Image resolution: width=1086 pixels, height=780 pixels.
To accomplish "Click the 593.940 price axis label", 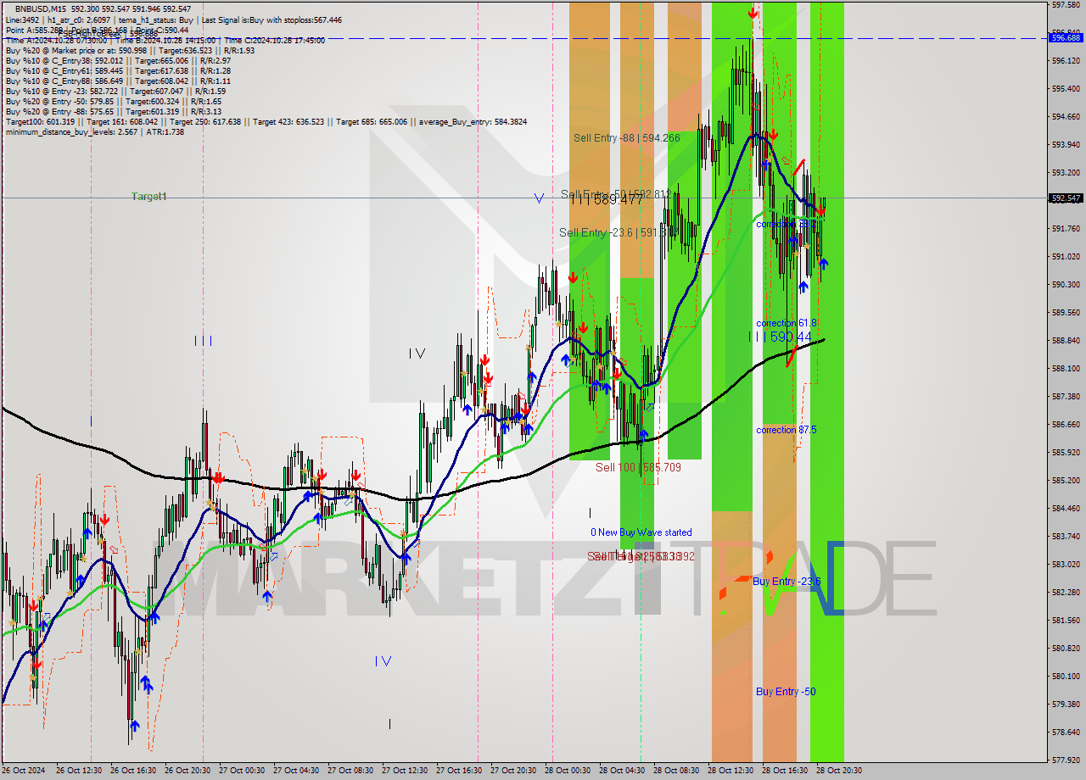I will point(1066,145).
